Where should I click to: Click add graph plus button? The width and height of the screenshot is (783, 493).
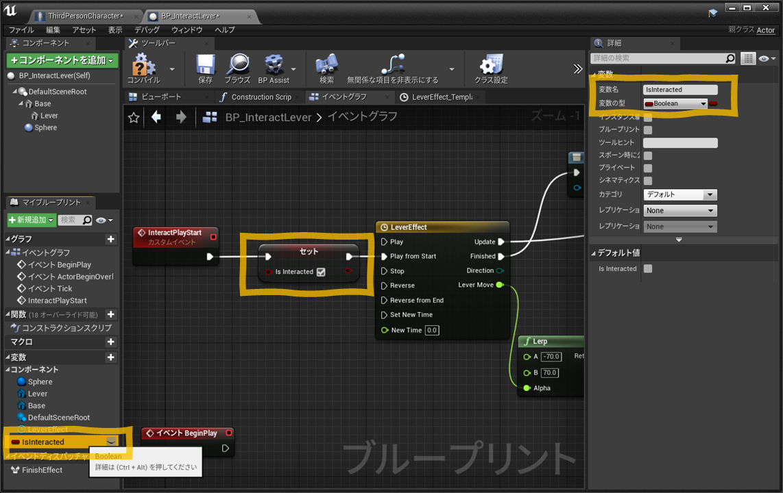point(111,239)
